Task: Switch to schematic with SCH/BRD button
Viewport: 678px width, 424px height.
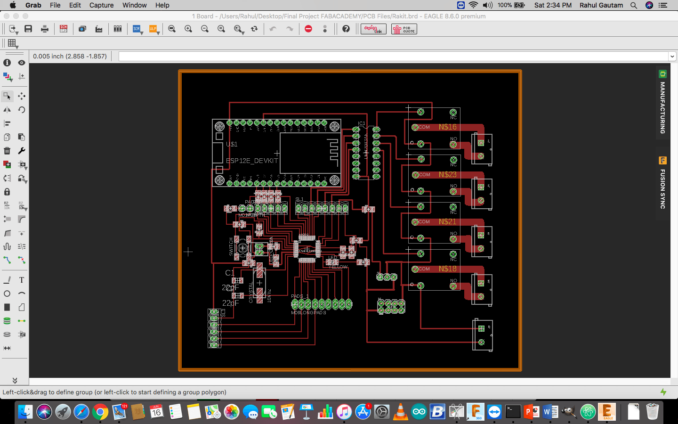Action: coord(64,29)
